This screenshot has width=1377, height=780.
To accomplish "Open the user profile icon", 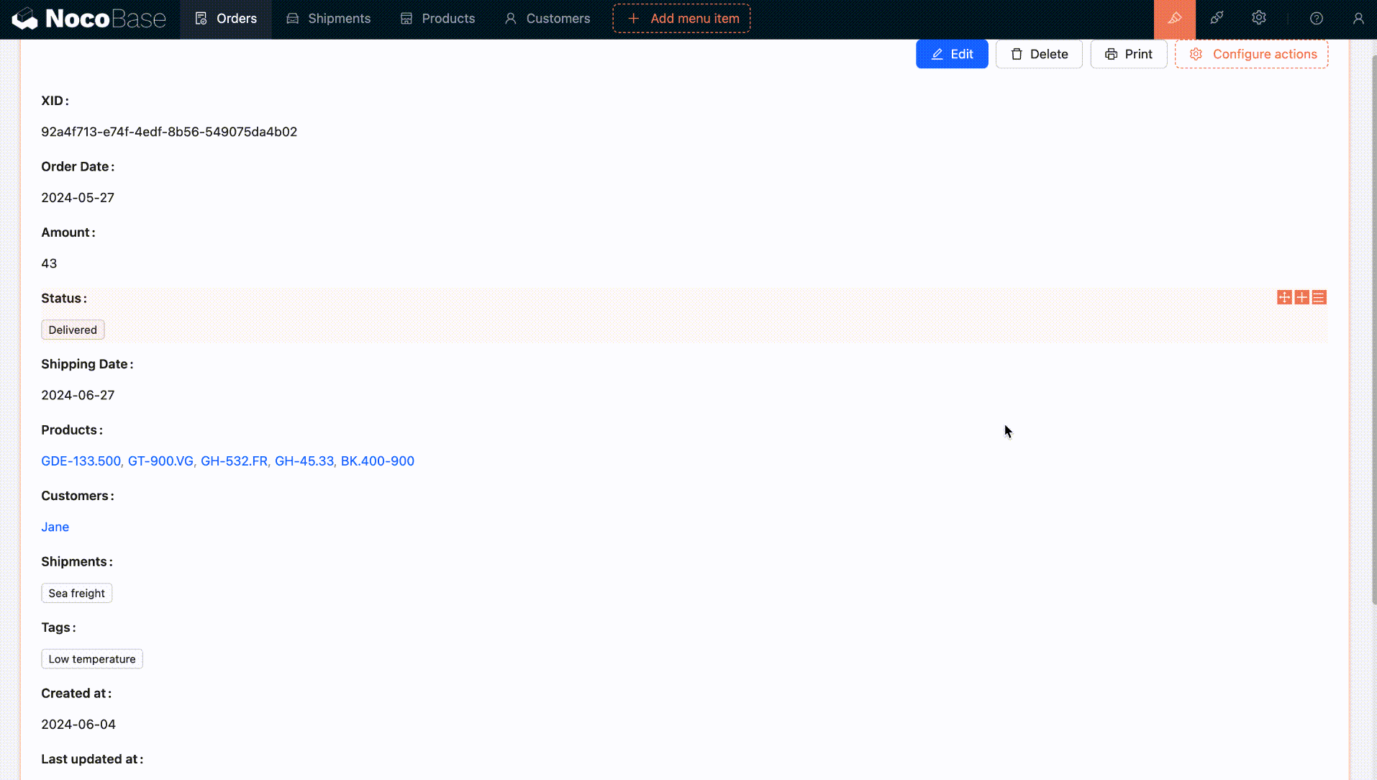I will [1358, 19].
